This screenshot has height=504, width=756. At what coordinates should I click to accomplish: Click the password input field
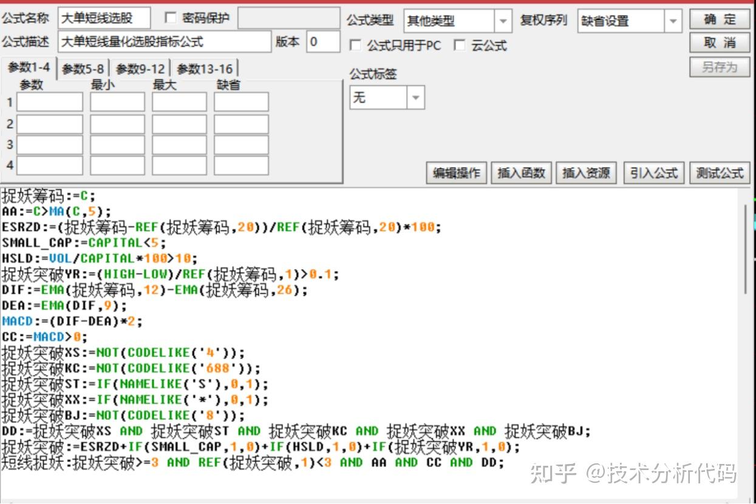[x=288, y=18]
